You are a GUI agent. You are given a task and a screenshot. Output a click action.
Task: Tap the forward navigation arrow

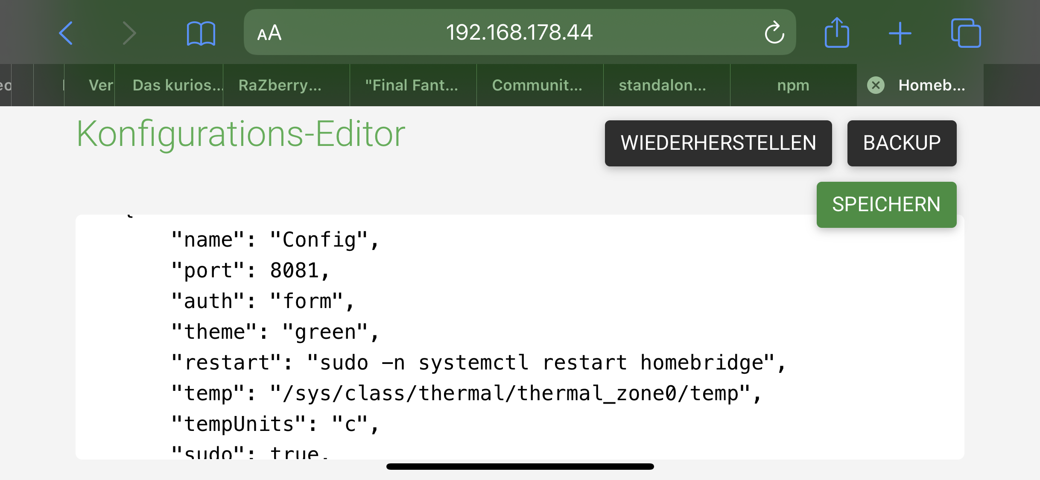[129, 33]
